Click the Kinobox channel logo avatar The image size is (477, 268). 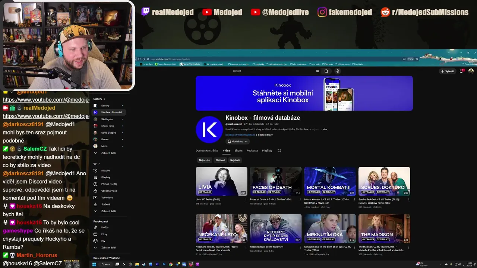(x=209, y=130)
